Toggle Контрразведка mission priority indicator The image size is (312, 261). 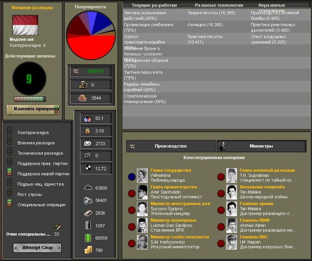pos(10,132)
